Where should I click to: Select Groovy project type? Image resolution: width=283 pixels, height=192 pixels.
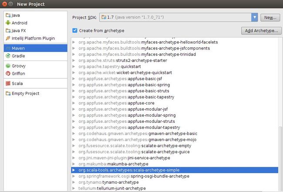coord(36,66)
